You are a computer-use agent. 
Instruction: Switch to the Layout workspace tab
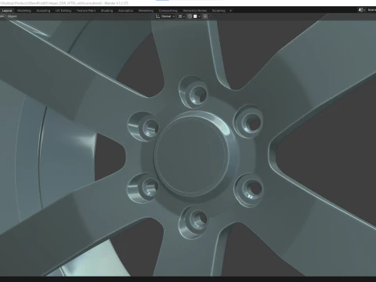click(x=7, y=10)
